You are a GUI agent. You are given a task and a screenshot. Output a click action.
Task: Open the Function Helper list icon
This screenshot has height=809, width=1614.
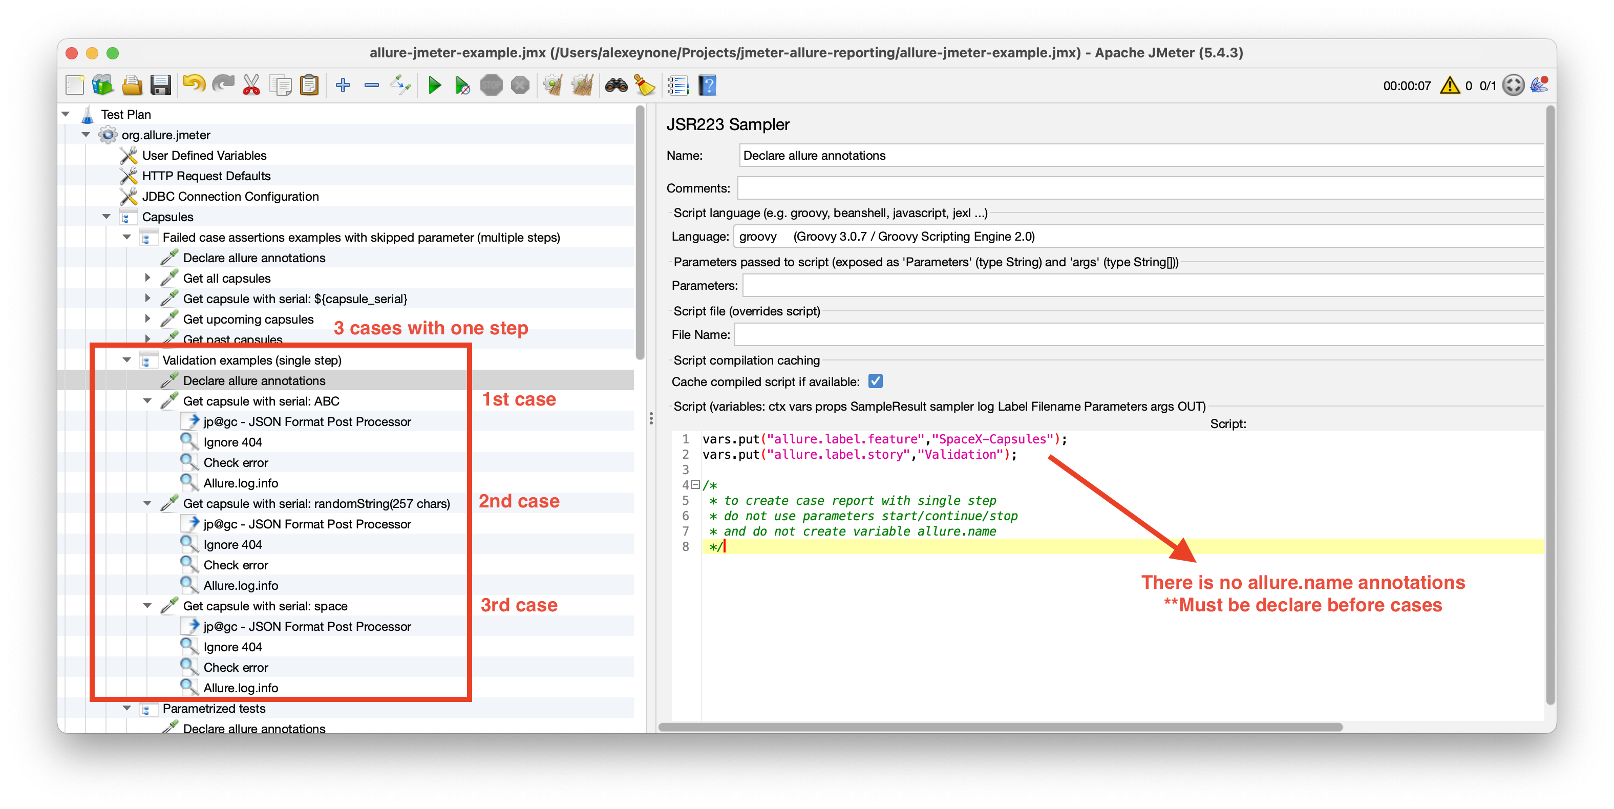pyautogui.click(x=677, y=85)
